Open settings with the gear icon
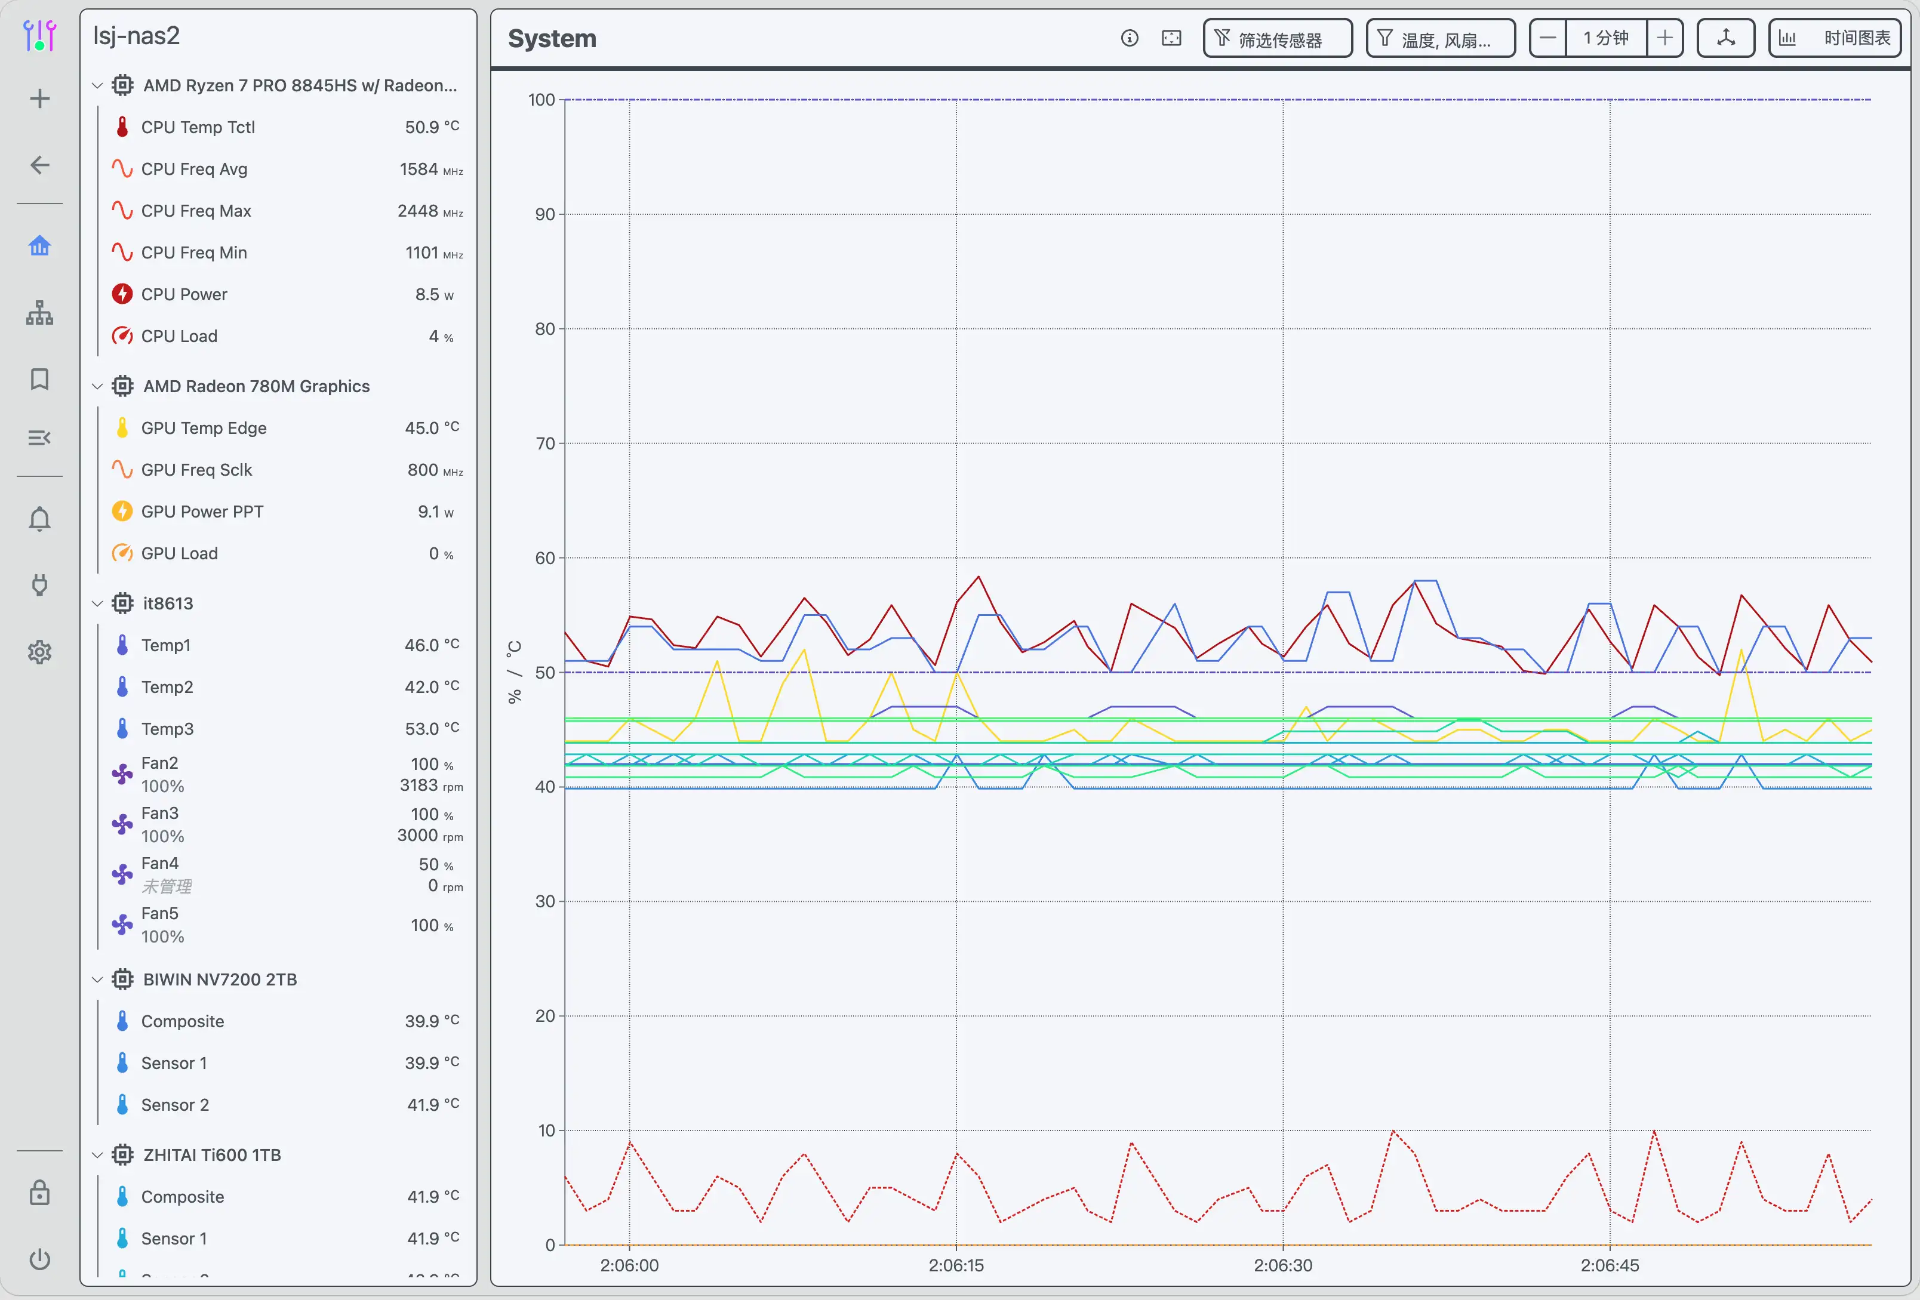Screen dimensions: 1920x1300 click(39, 652)
